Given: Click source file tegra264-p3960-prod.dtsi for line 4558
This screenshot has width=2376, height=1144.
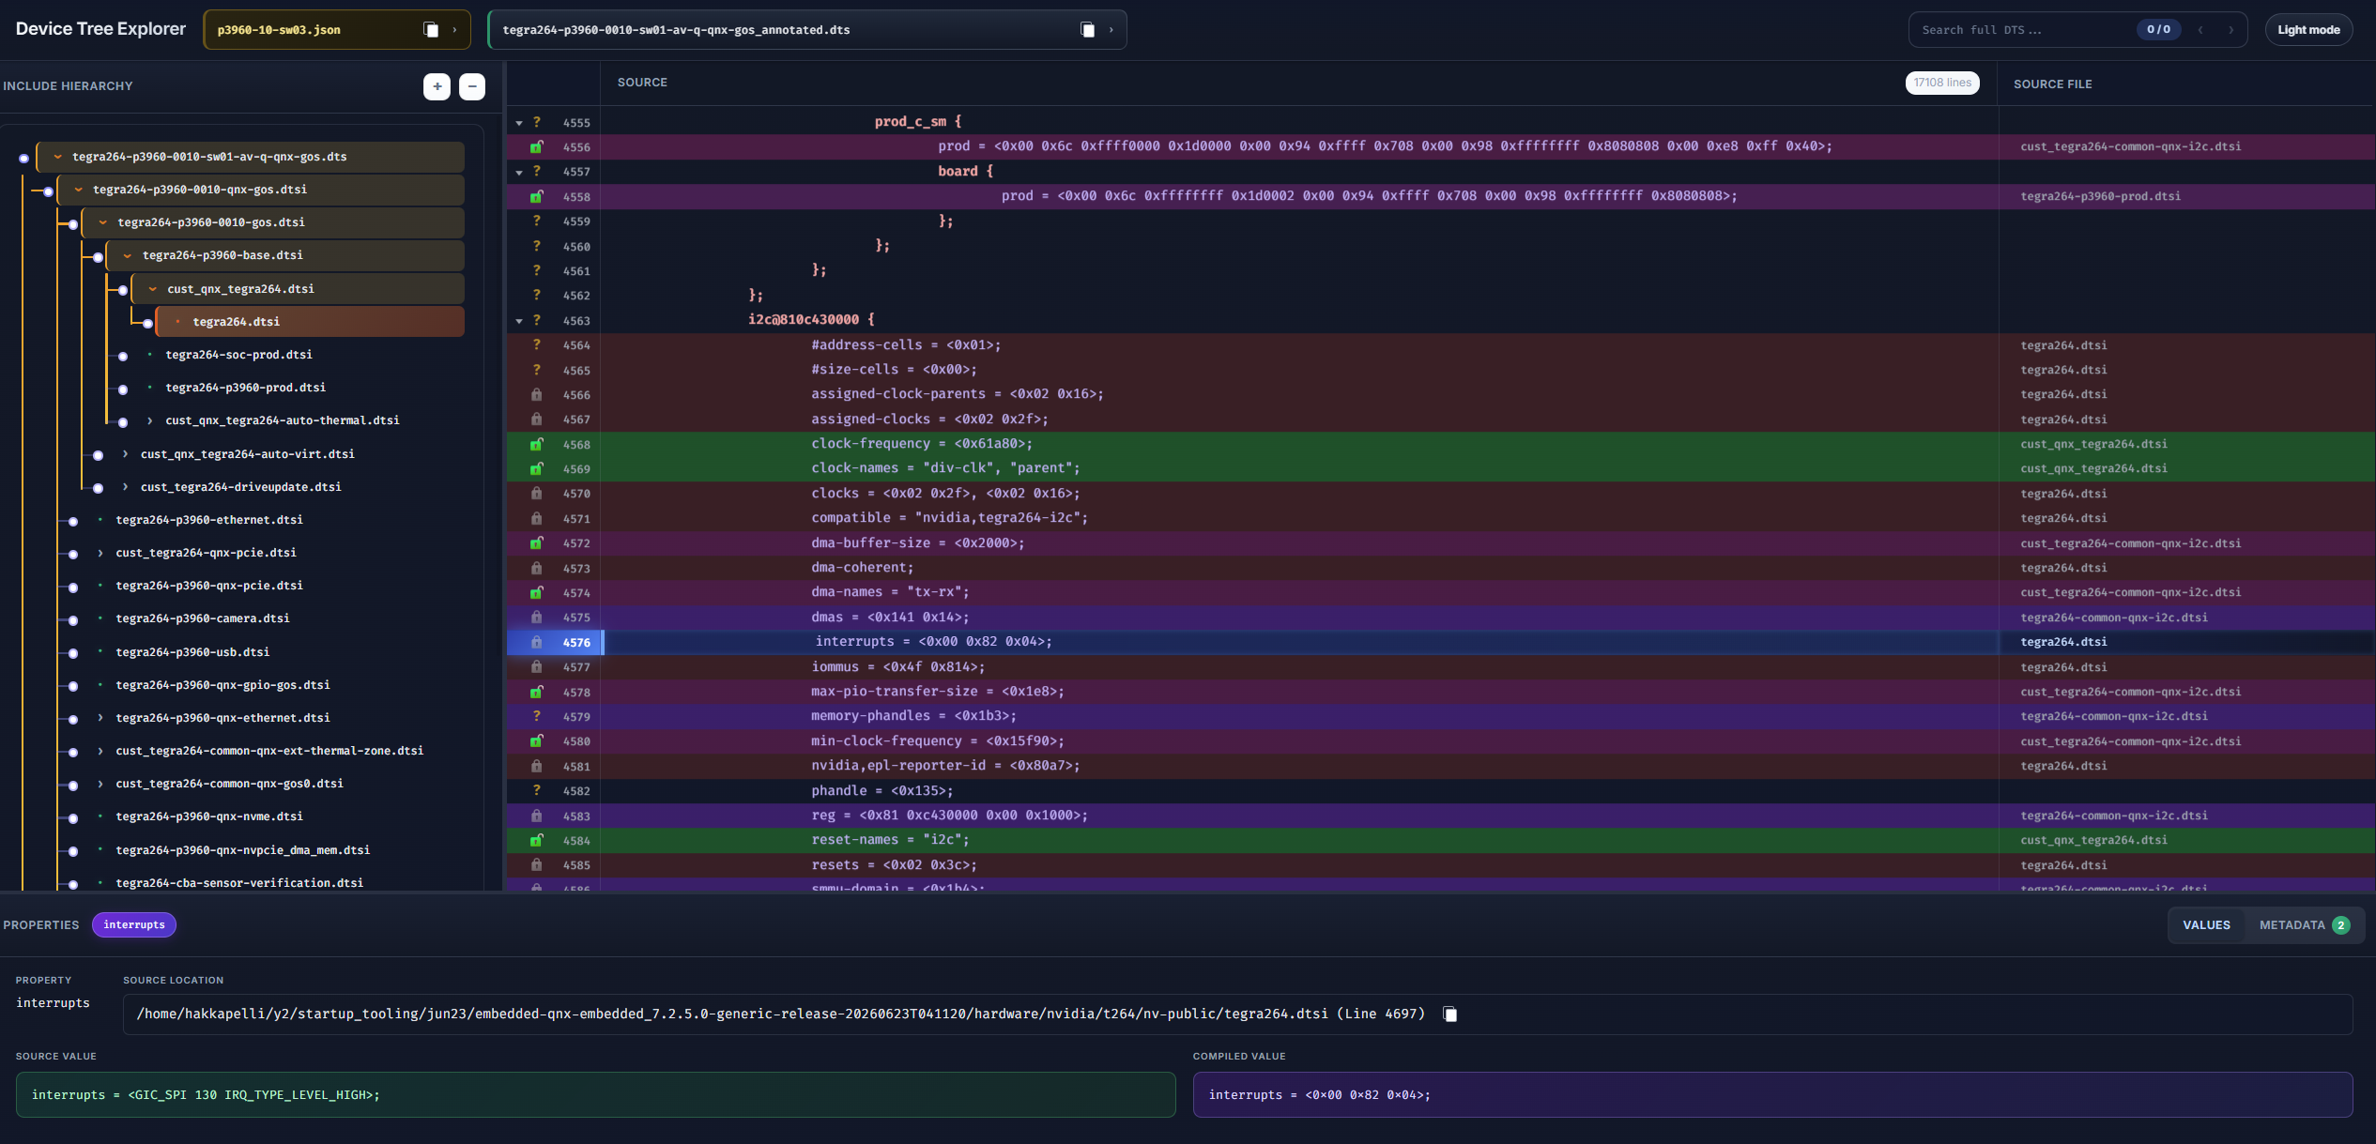Looking at the screenshot, I should (2100, 197).
